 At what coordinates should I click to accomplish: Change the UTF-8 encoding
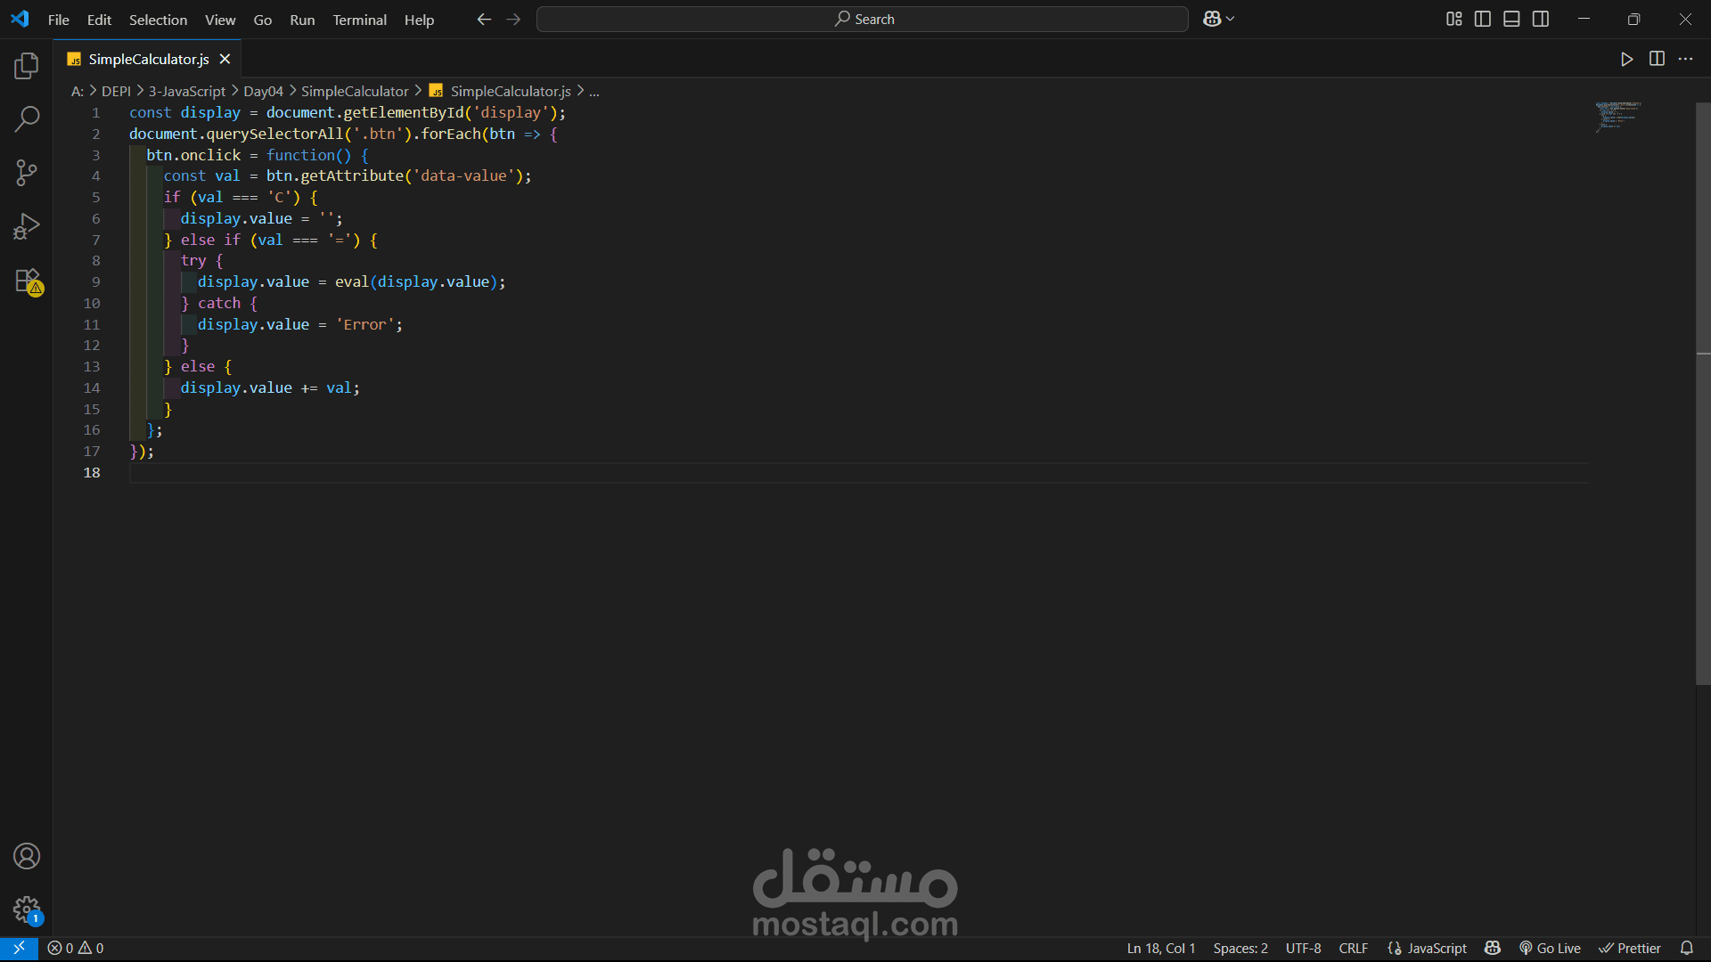coord(1303,949)
